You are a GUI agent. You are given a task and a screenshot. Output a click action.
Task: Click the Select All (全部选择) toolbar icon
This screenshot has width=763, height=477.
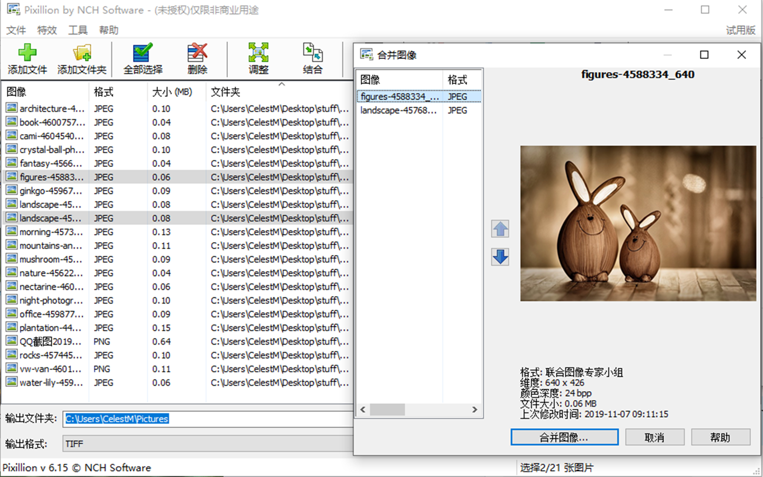click(143, 53)
